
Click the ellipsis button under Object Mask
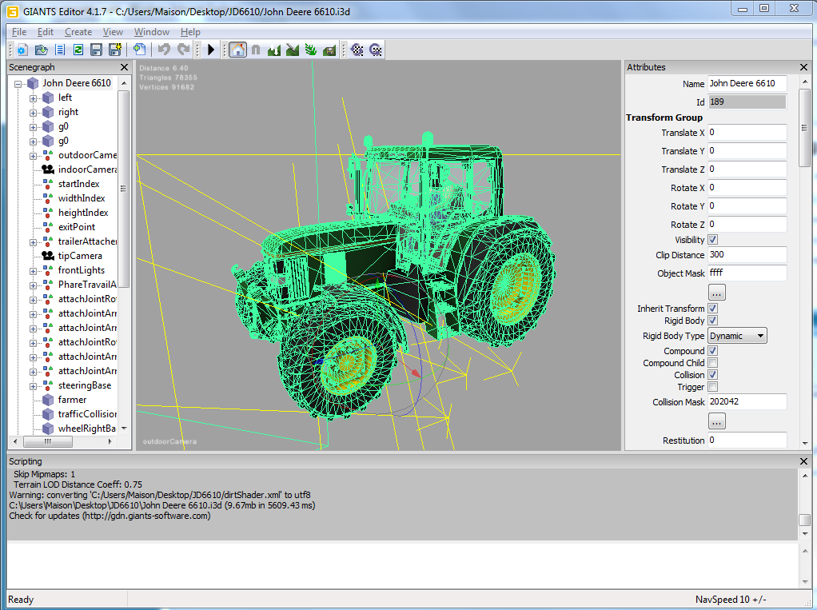[716, 293]
